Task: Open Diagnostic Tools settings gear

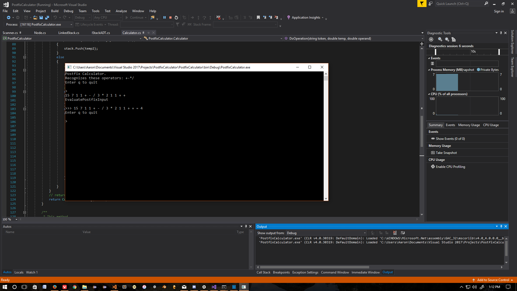Action: click(431, 39)
